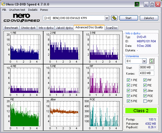The image size is (162, 133).
Task: Close the Nero CD-DVD Speed window
Action: (158, 4)
